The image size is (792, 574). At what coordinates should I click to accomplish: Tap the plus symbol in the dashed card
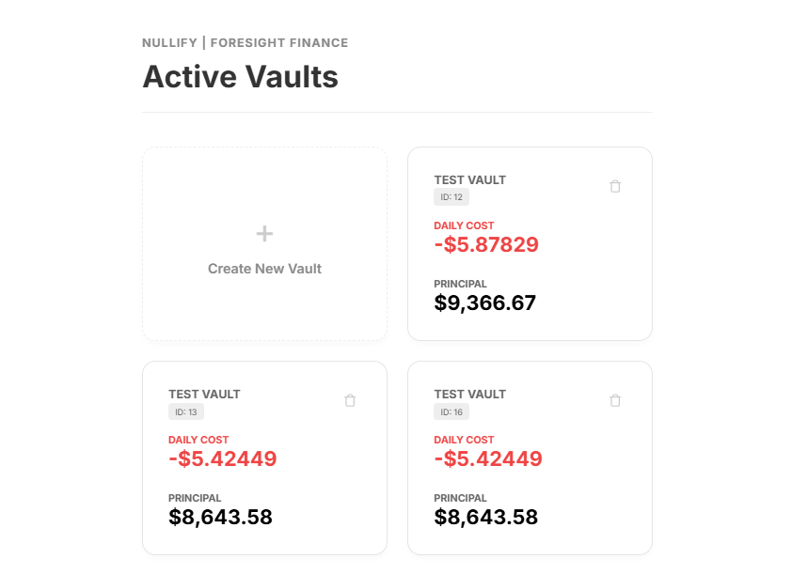pyautogui.click(x=264, y=233)
